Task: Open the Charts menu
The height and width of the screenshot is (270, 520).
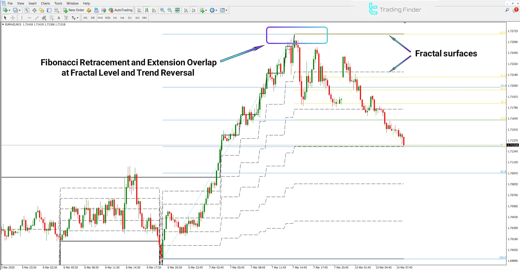Action: point(45,3)
